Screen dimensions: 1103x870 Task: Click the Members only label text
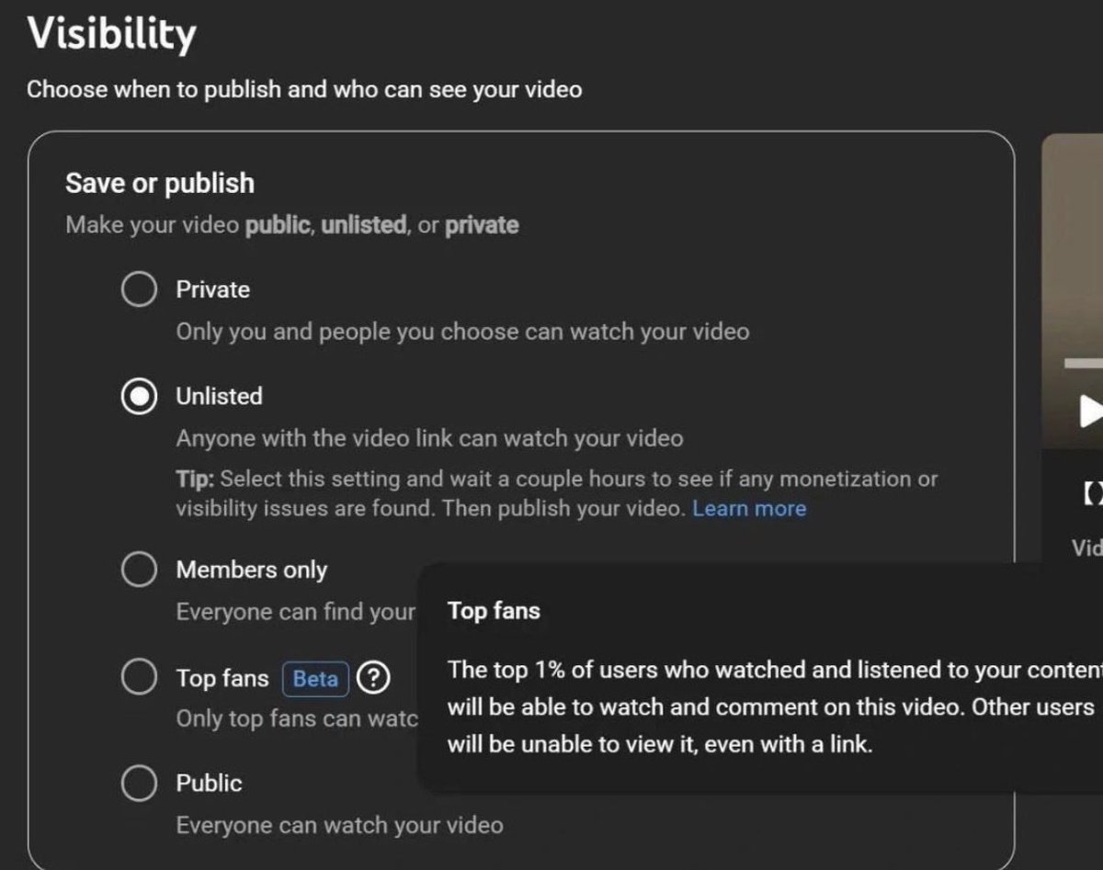pyautogui.click(x=252, y=571)
